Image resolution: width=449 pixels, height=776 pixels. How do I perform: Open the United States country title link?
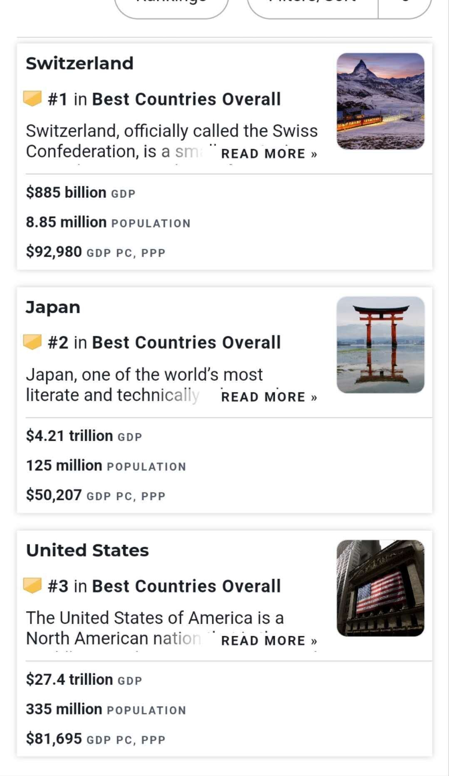[87, 550]
